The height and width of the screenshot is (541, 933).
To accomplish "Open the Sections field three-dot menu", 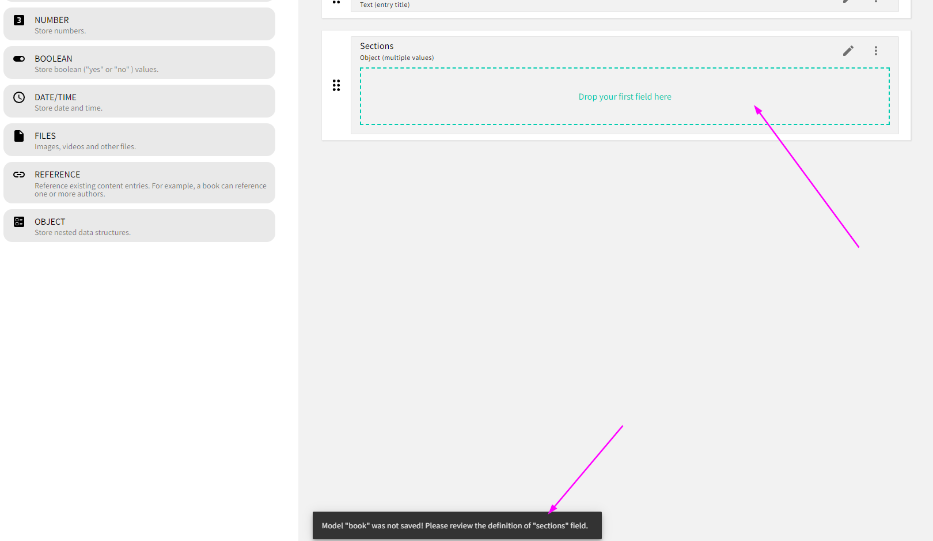I will (875, 51).
